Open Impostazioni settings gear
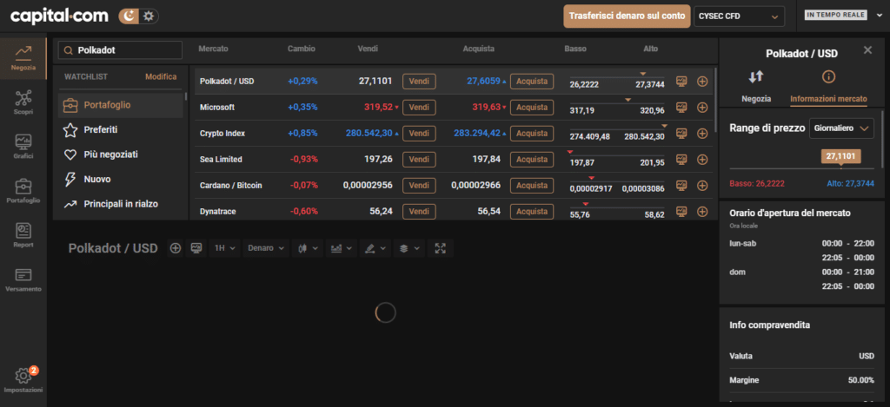The width and height of the screenshot is (890, 407). [23, 380]
